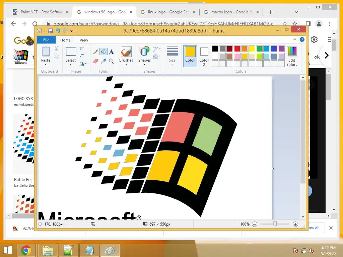Image resolution: width=343 pixels, height=257 pixels.
Task: Click the rectangular Select tool icon
Action: 71,52
